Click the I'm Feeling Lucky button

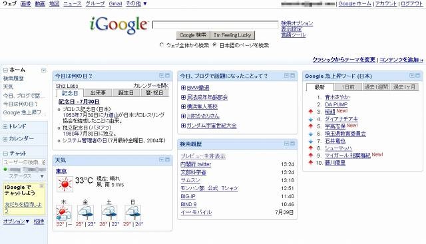[232, 35]
